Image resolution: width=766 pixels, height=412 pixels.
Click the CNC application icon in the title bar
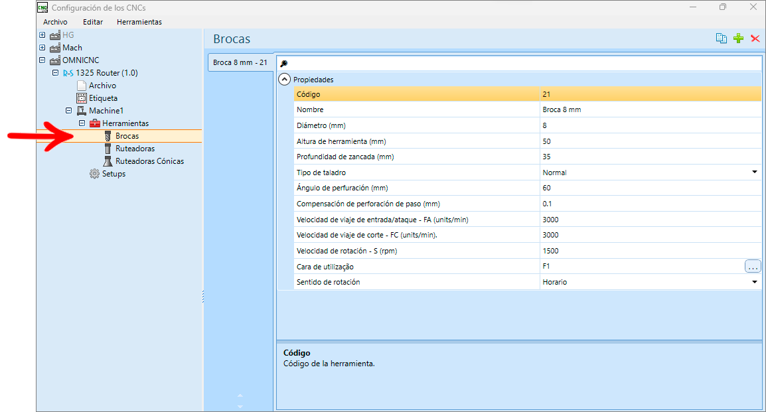point(42,7)
